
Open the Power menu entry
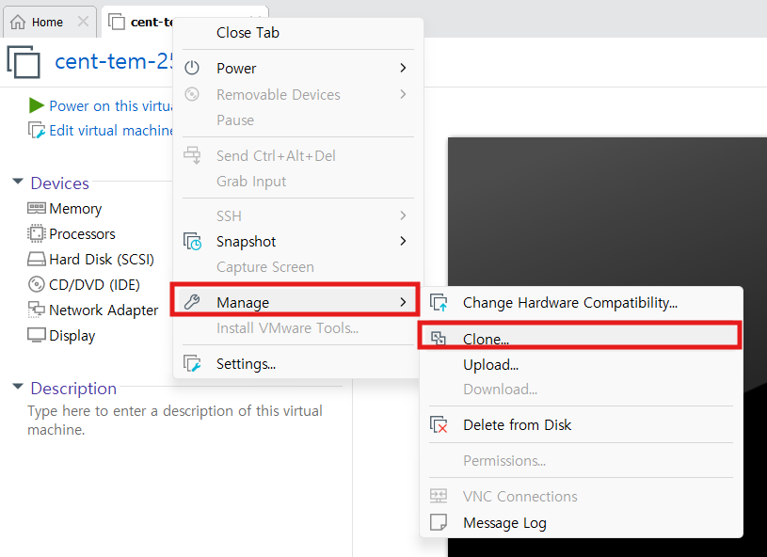pyautogui.click(x=298, y=68)
